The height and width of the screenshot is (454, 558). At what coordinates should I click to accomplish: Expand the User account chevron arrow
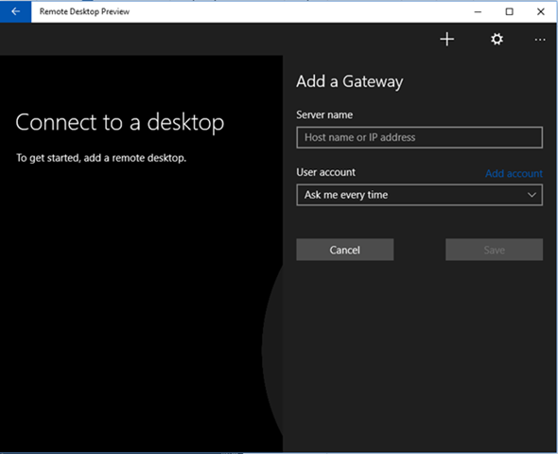click(532, 195)
